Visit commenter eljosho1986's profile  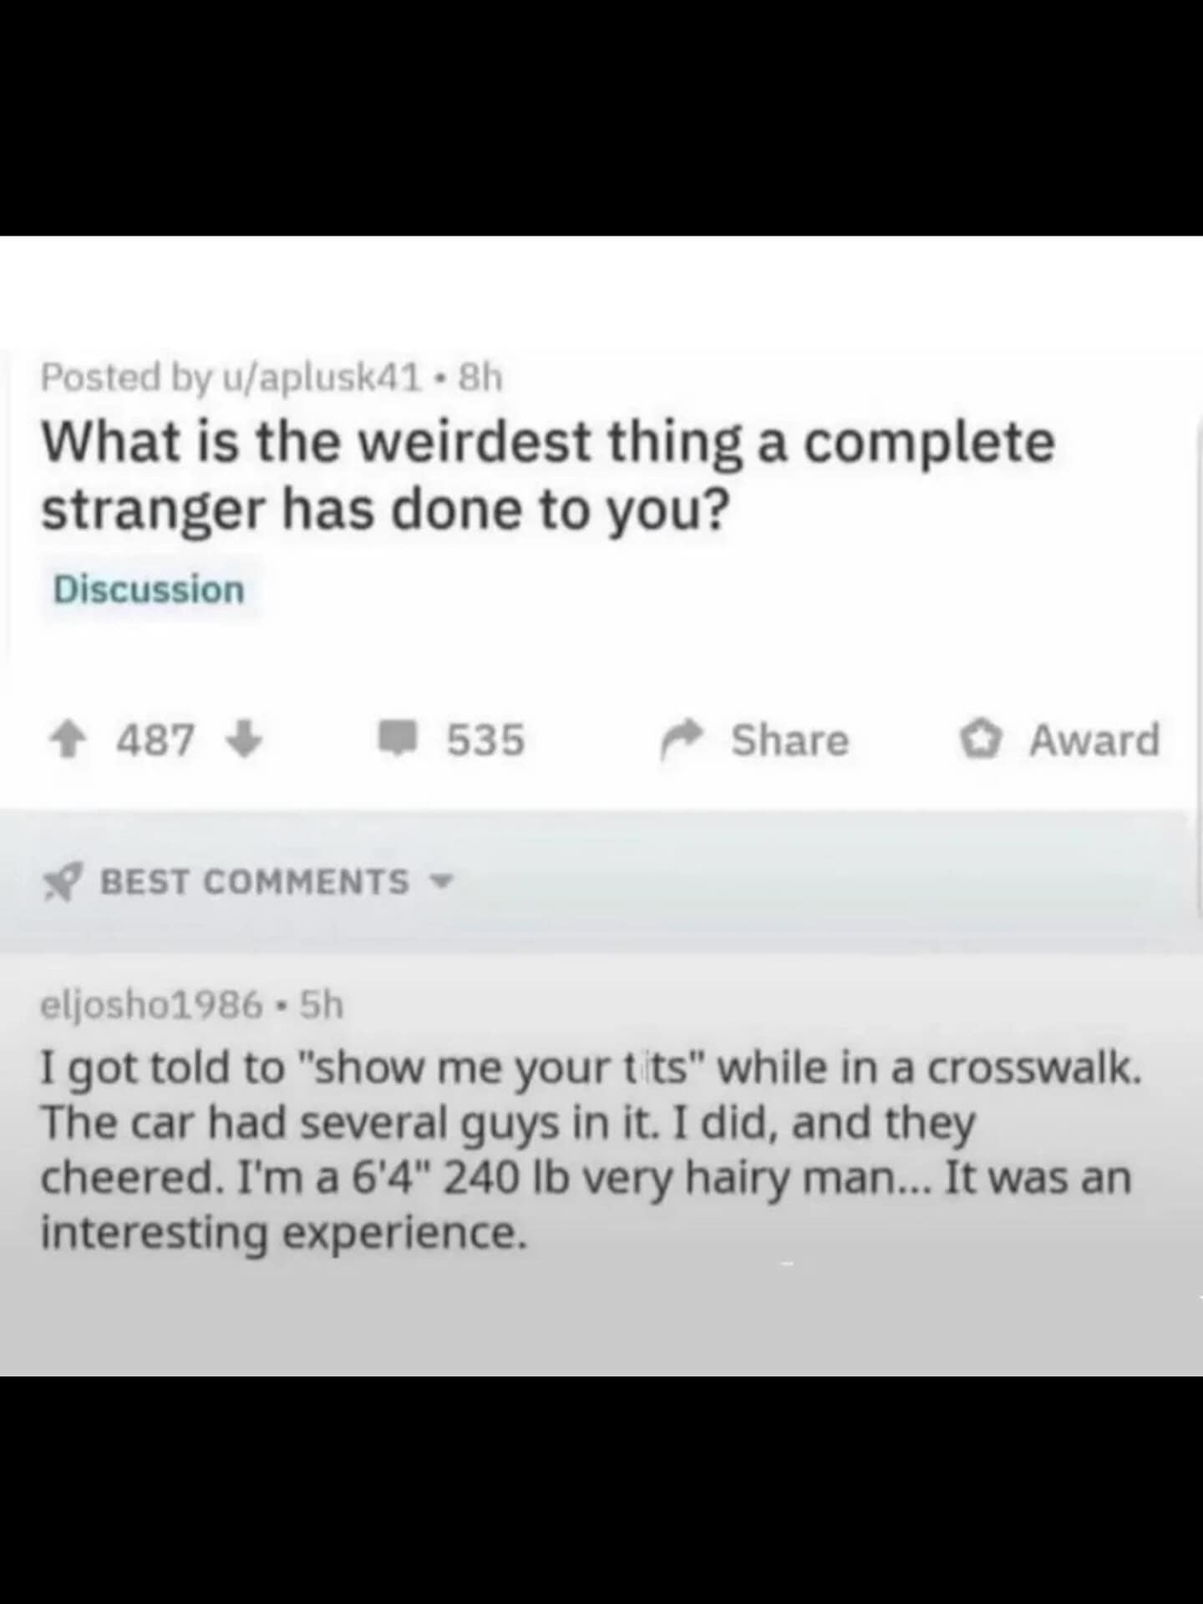coord(152,1005)
